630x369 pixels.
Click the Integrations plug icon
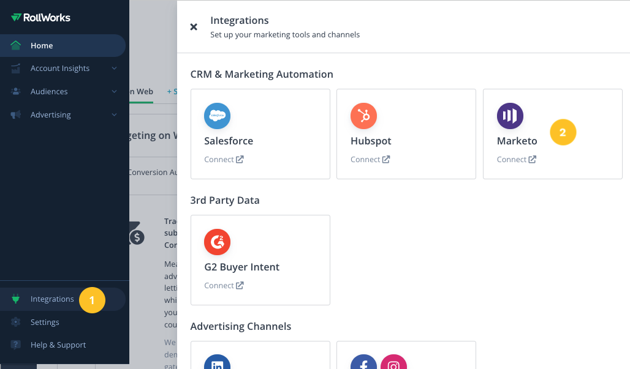16,299
